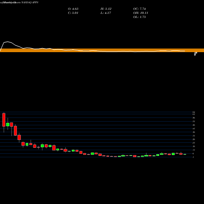Click the 6 price axis label
The image size is (204, 204).
[194, 153]
